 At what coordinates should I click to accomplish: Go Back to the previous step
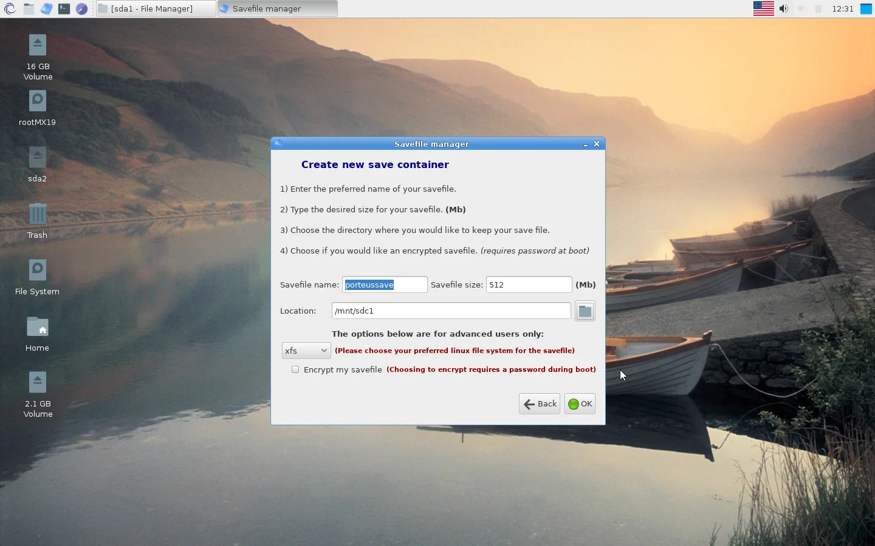tap(539, 403)
